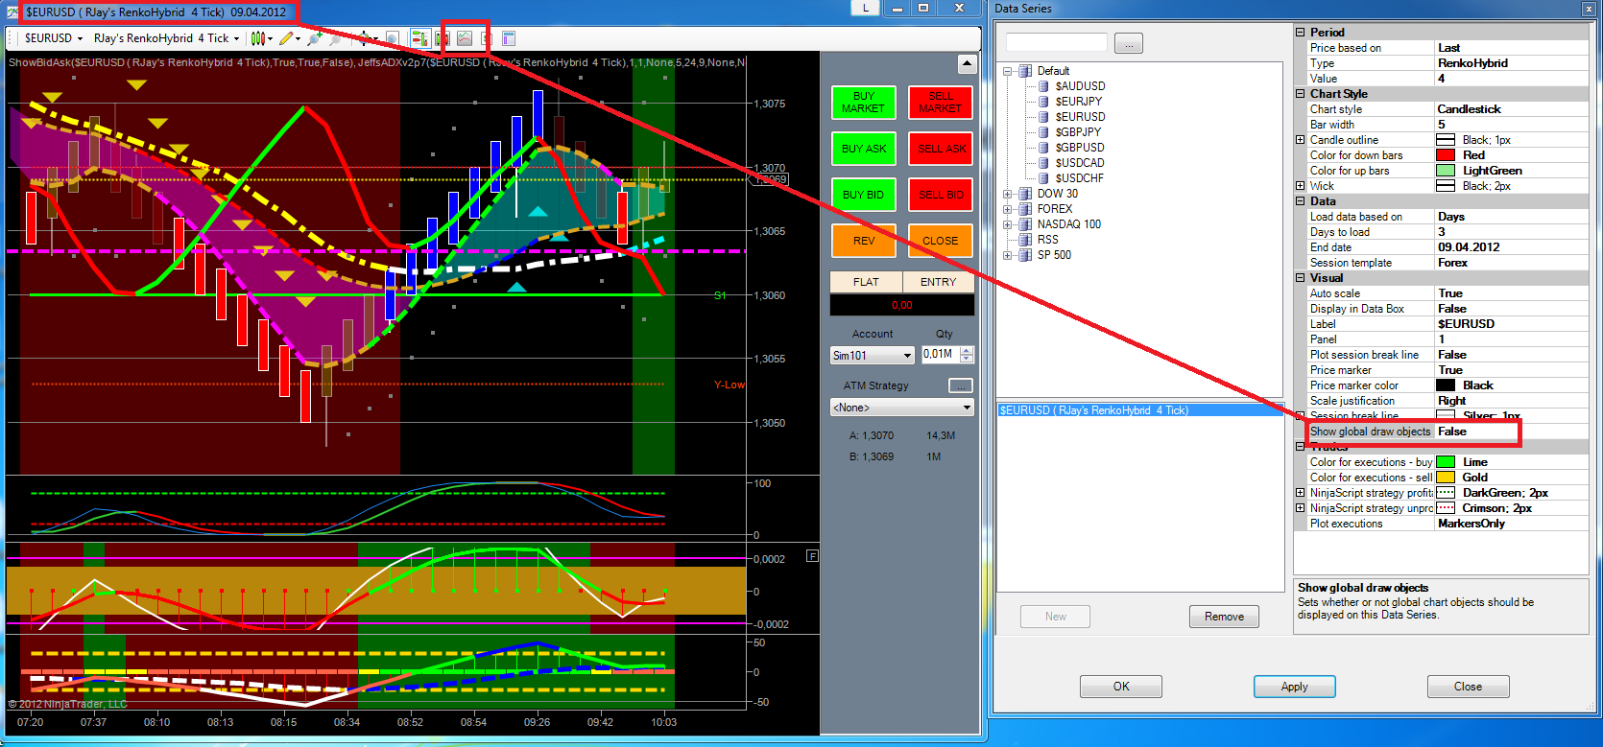This screenshot has height=747, width=1603.
Task: Click the orange REV button
Action: pyautogui.click(x=863, y=241)
